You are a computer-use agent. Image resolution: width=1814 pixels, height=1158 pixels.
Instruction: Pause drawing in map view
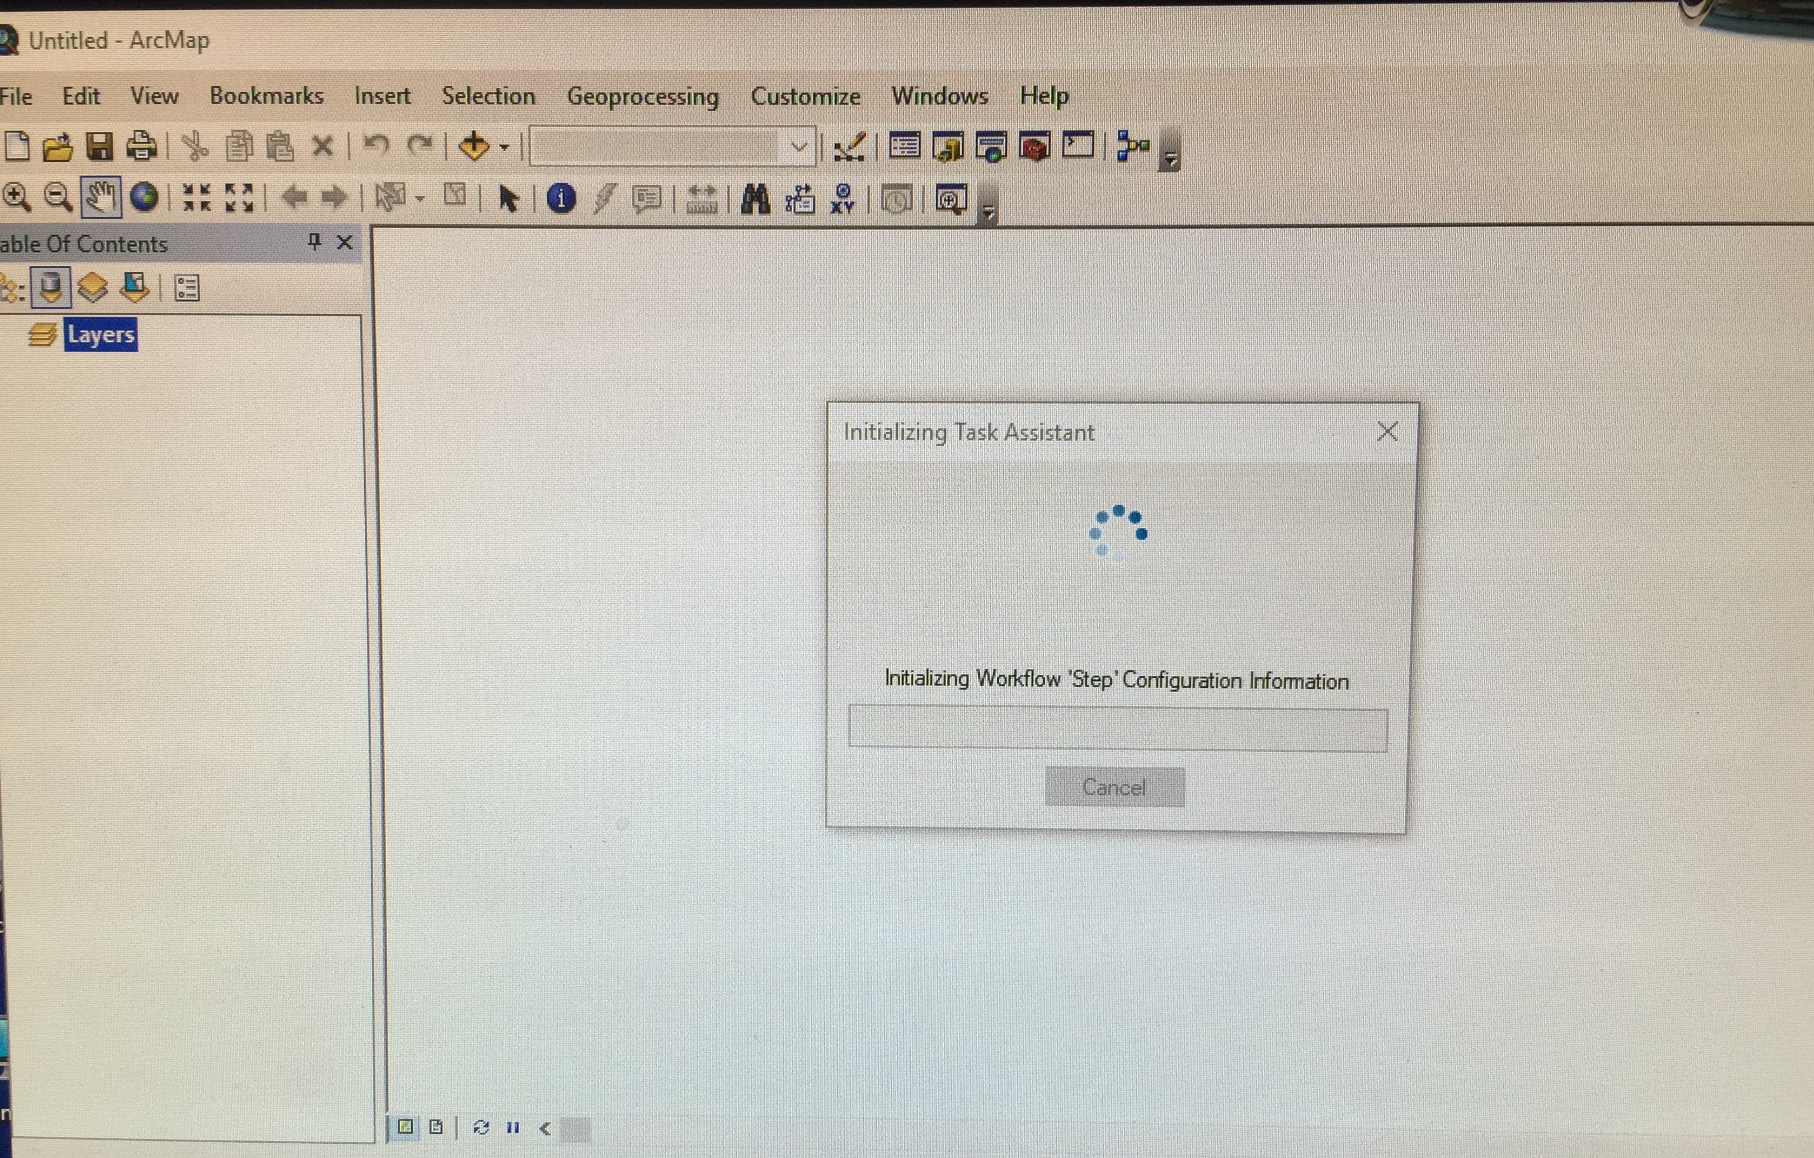(513, 1127)
